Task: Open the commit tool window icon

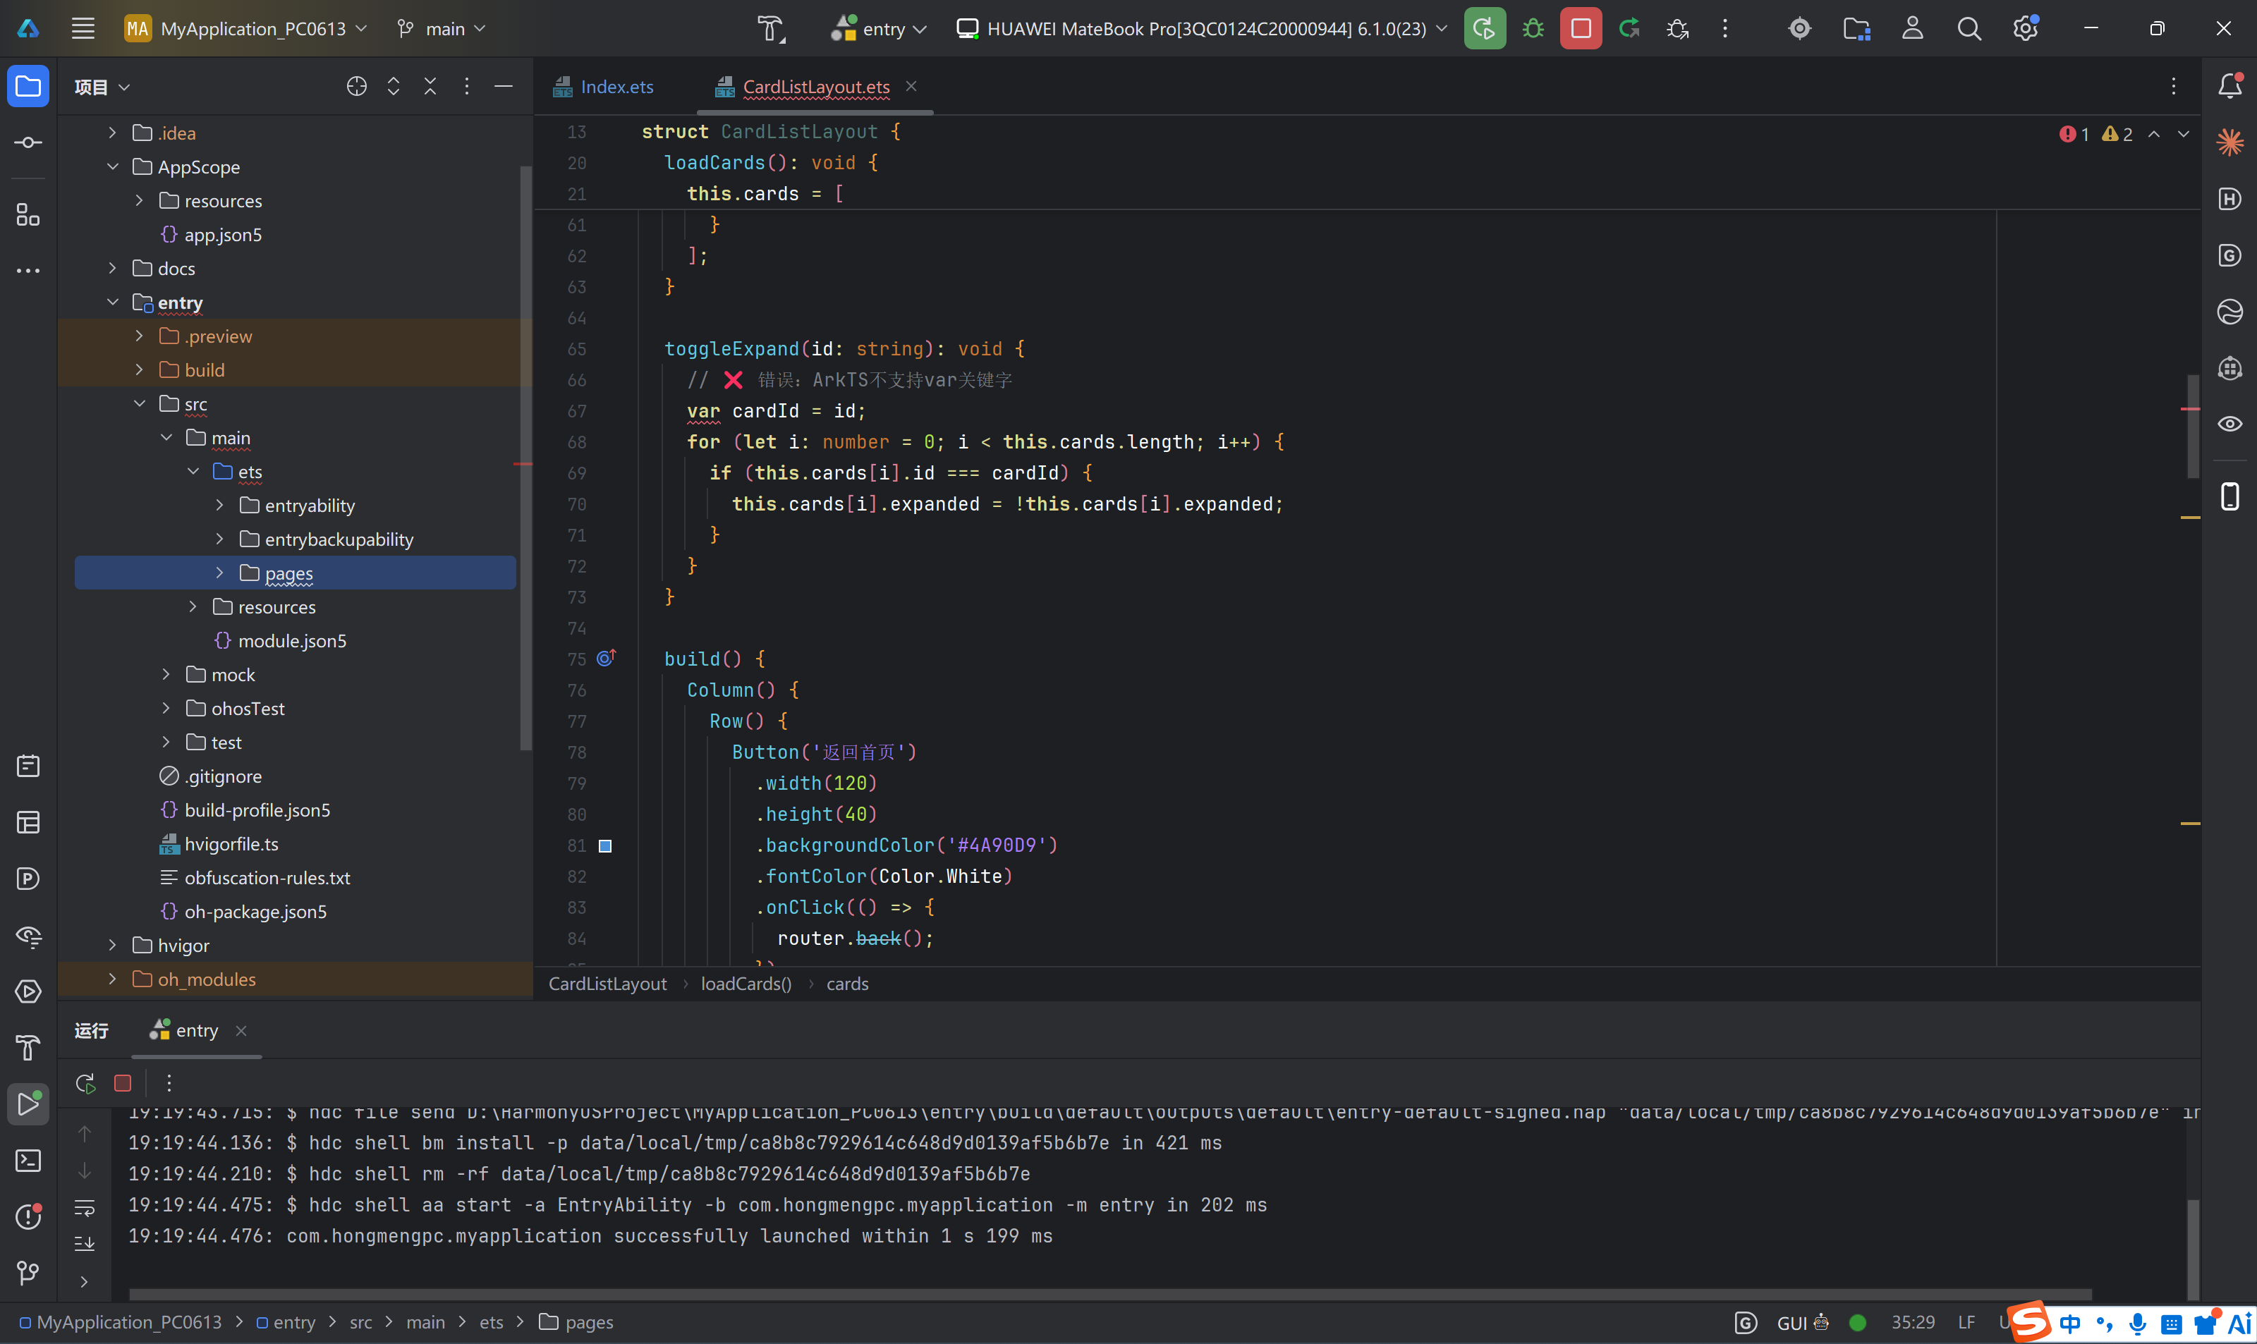Action: (28, 142)
